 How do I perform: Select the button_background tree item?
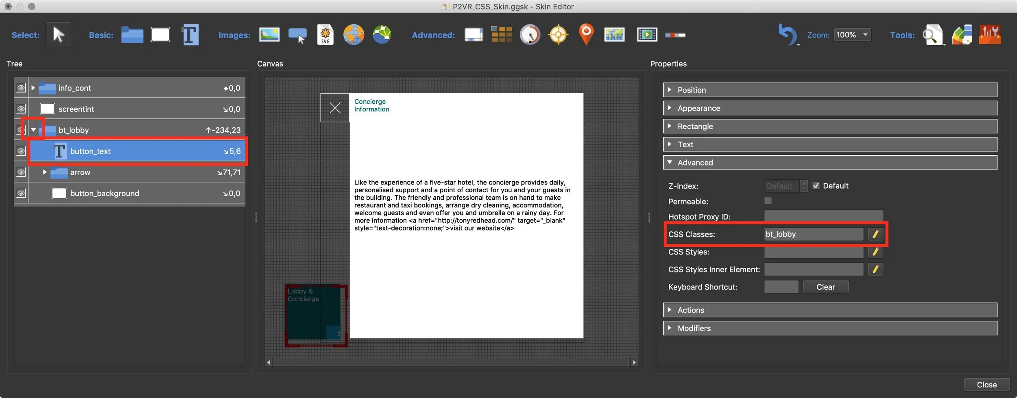tap(137, 194)
